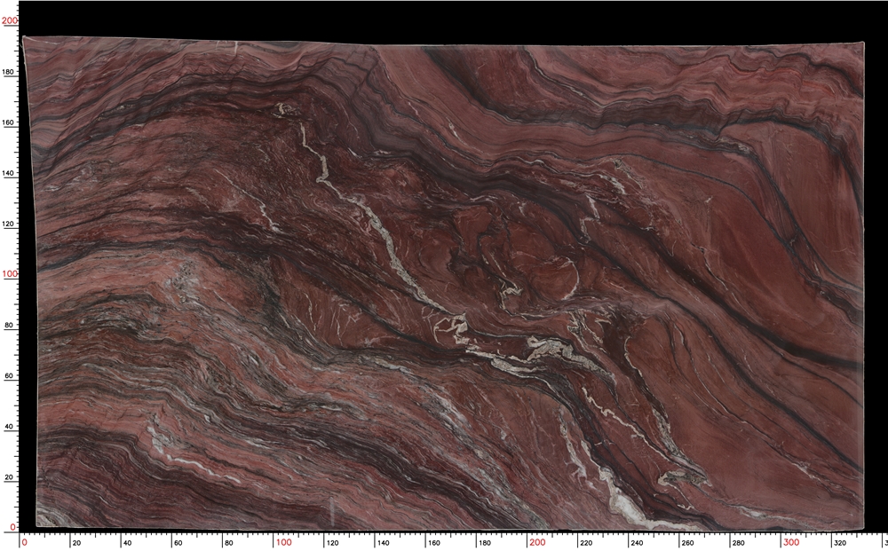Click the 20 label on horizontal ruler

tap(76, 543)
